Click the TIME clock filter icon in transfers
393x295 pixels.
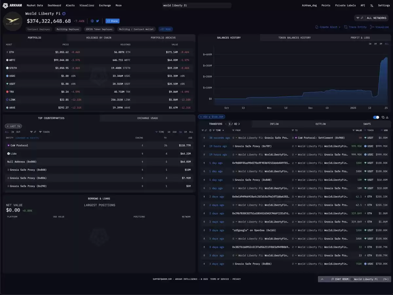[210, 130]
